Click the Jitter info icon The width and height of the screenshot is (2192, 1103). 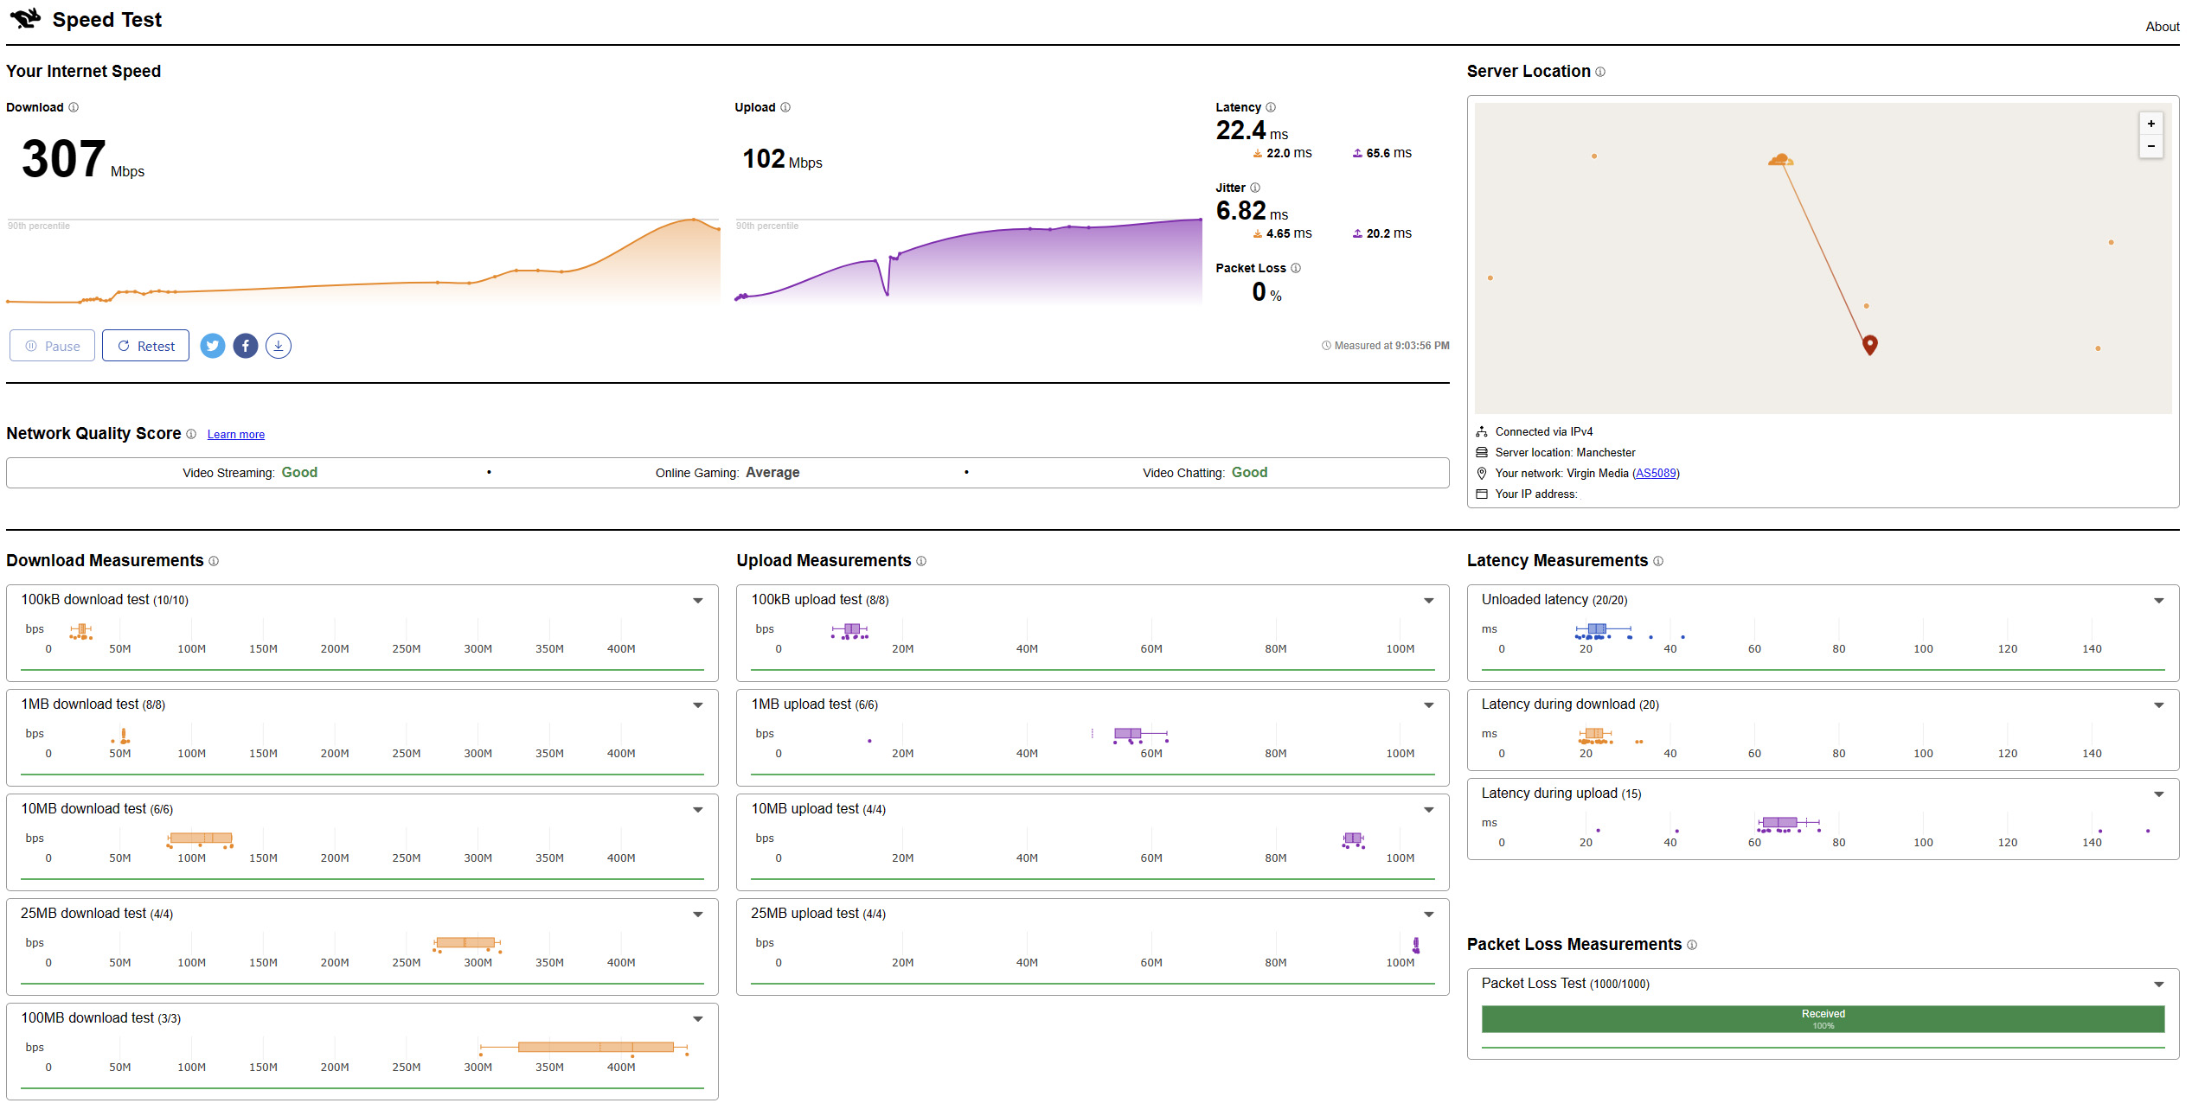pos(1255,188)
